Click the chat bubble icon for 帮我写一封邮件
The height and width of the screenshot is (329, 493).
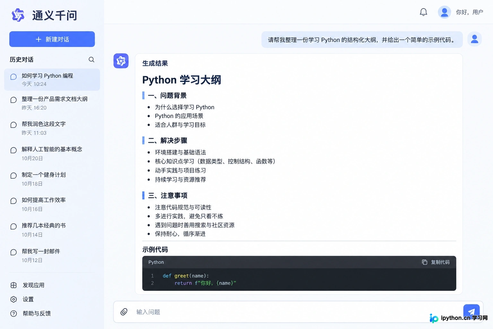13,252
